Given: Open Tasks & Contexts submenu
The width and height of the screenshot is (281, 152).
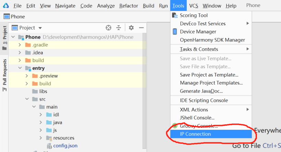Looking at the screenshot, I should pos(199,49).
